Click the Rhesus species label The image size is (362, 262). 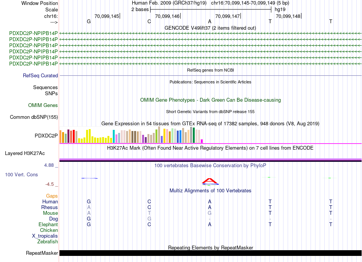click(50, 207)
